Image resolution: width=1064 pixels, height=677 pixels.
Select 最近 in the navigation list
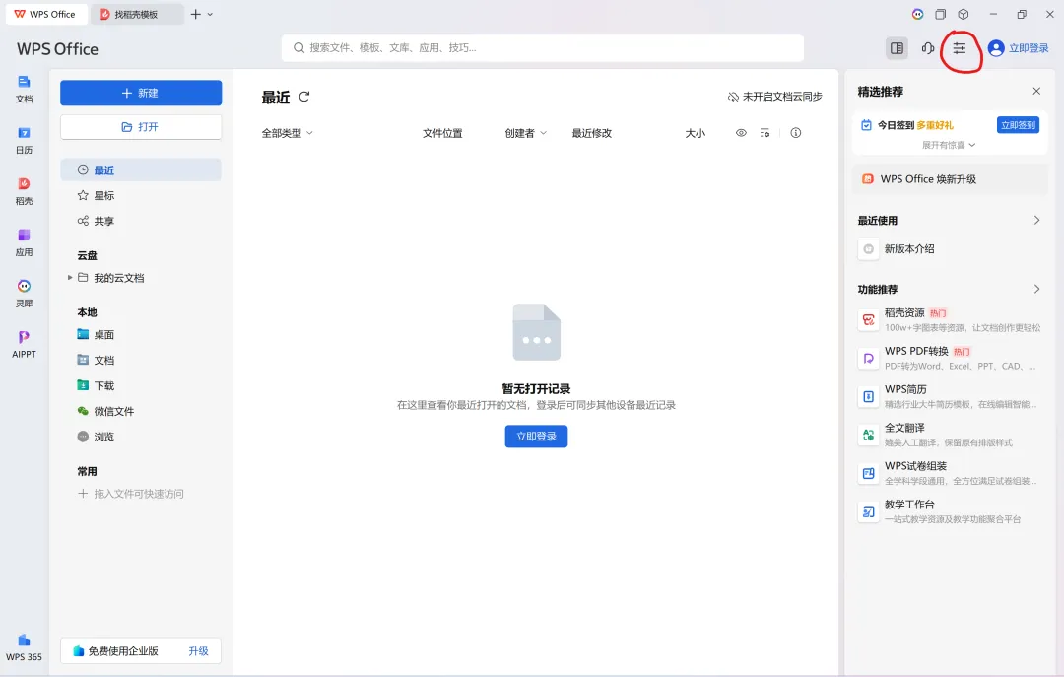click(141, 169)
